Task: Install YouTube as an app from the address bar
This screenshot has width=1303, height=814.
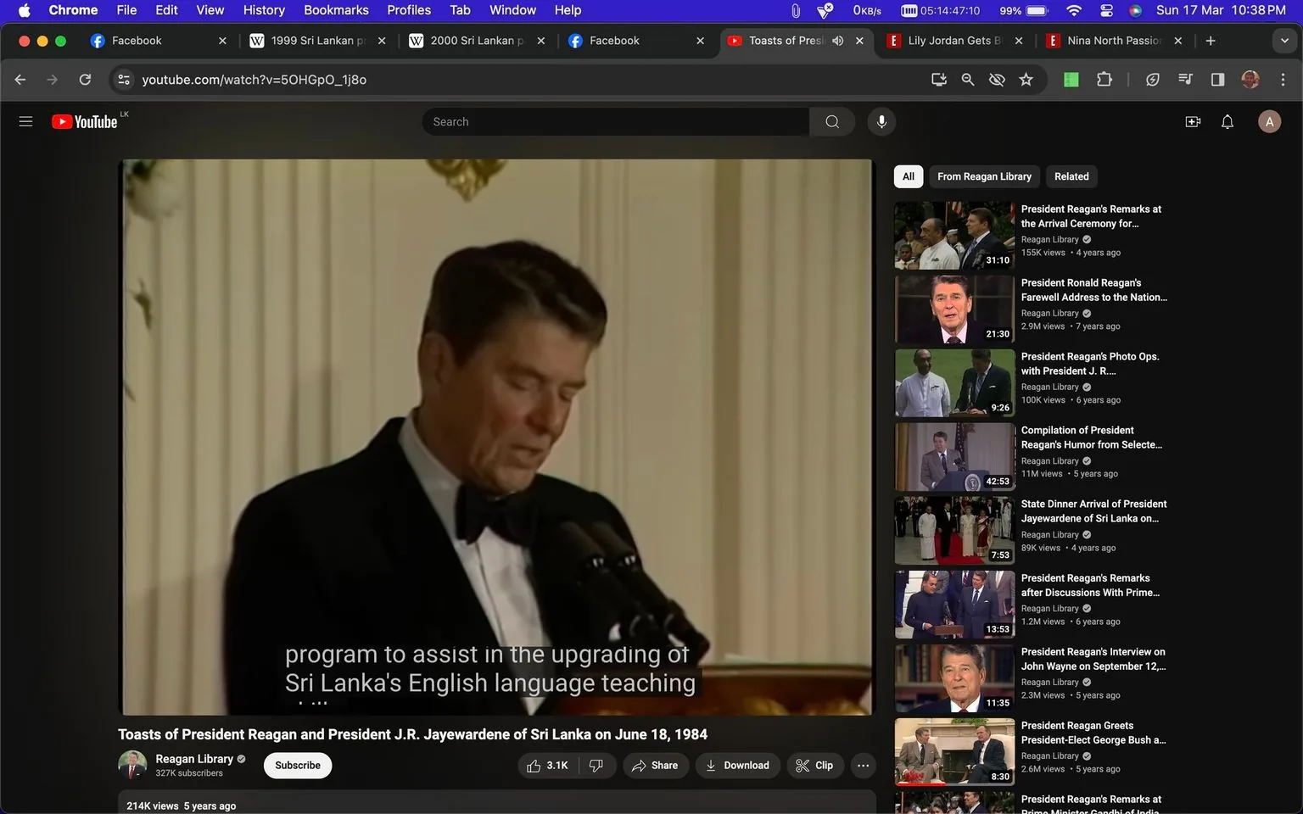Action: (x=938, y=79)
